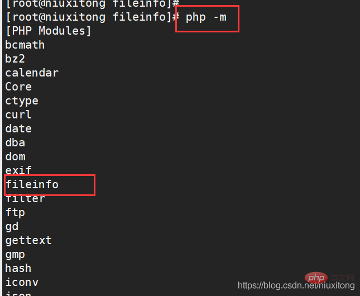Select the gd module line
Screen dimensions: 360x296
(x=12, y=227)
